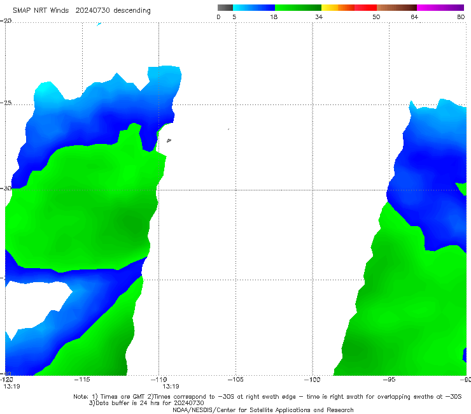Viewport: 471px width, 414px height.
Task: Click the longitude label '-110'
Action: [158, 380]
